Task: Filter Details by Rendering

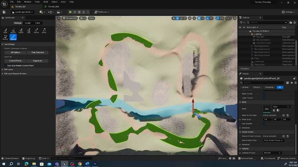Action: coord(269,87)
